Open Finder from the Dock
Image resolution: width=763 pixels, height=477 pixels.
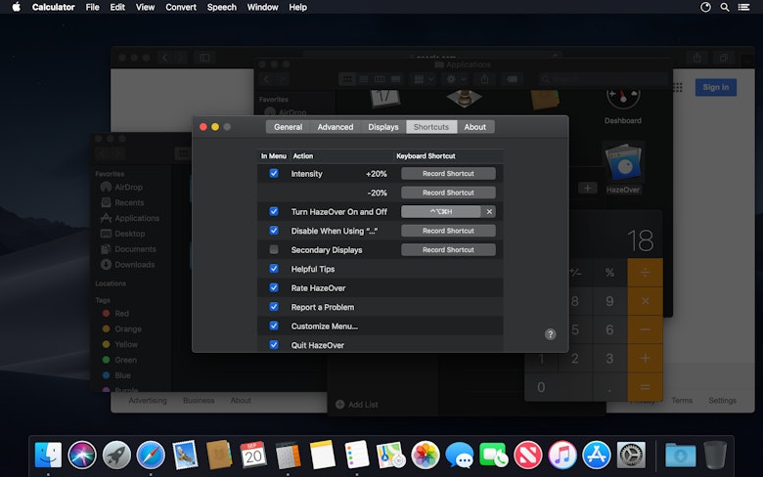(48, 455)
